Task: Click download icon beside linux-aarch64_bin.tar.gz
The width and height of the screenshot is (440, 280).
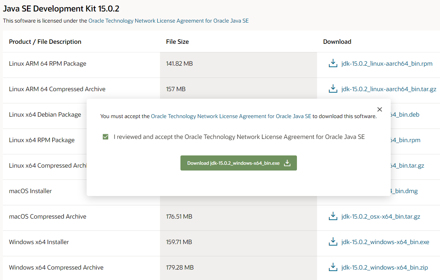Action: (333, 89)
